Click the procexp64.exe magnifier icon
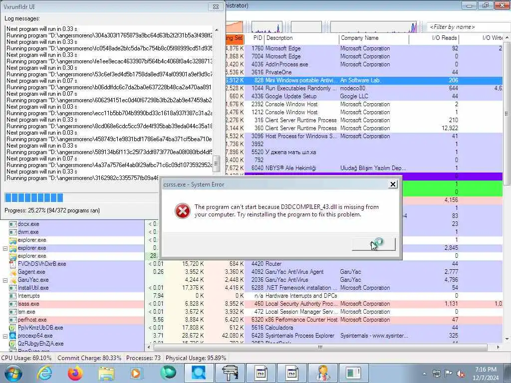The image size is (511, 383). [12, 336]
